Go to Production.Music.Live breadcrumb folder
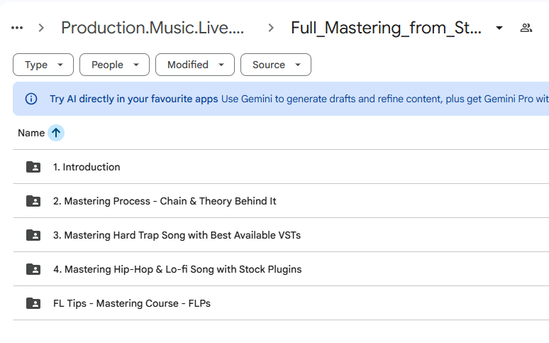This screenshot has width=549, height=343. pos(152,28)
